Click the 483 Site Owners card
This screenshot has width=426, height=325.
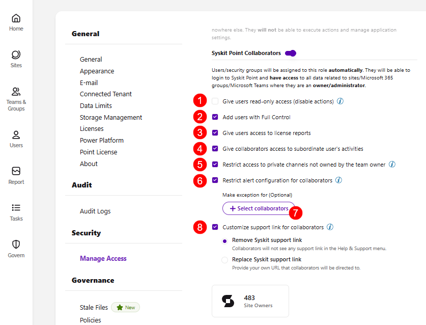click(x=250, y=301)
